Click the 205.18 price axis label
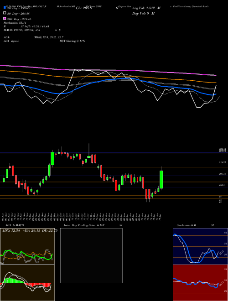The image size is (228, 301). pyautogui.click(x=222, y=174)
